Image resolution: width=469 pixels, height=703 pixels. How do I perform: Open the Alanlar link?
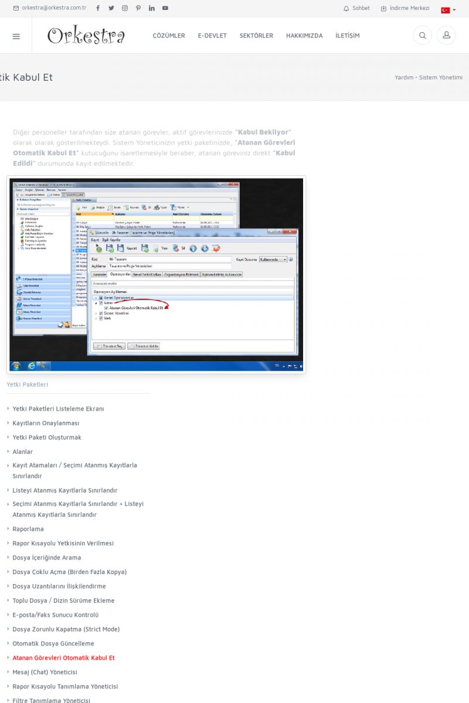[23, 452]
